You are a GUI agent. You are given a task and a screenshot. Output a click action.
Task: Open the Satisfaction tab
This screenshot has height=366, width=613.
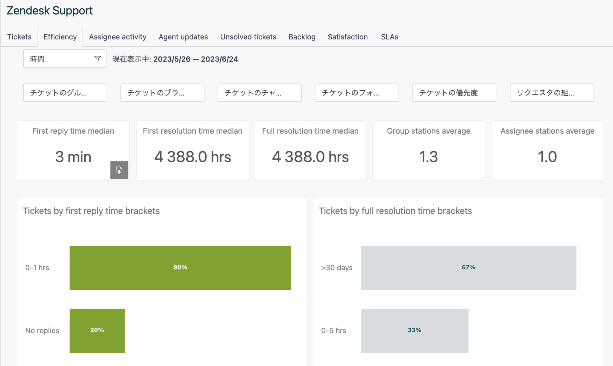pyautogui.click(x=348, y=36)
